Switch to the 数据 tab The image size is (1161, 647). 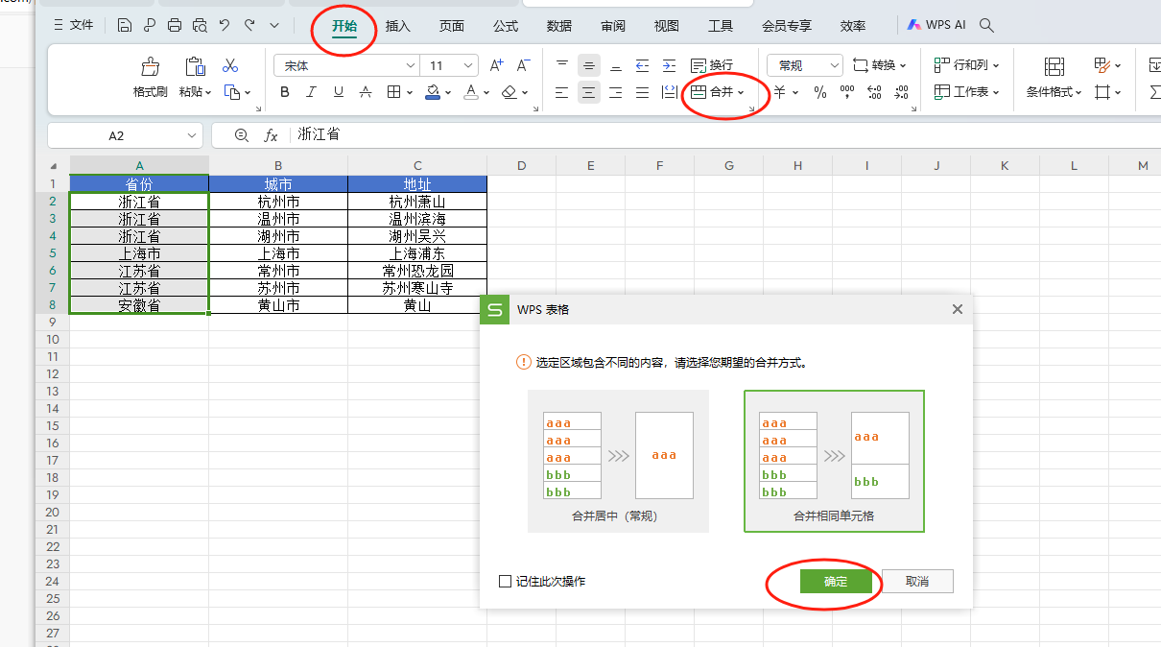(559, 26)
